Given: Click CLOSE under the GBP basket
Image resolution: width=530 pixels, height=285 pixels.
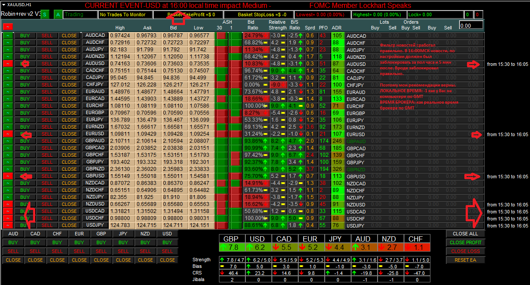Looking at the screenshot, I should pos(101,260).
